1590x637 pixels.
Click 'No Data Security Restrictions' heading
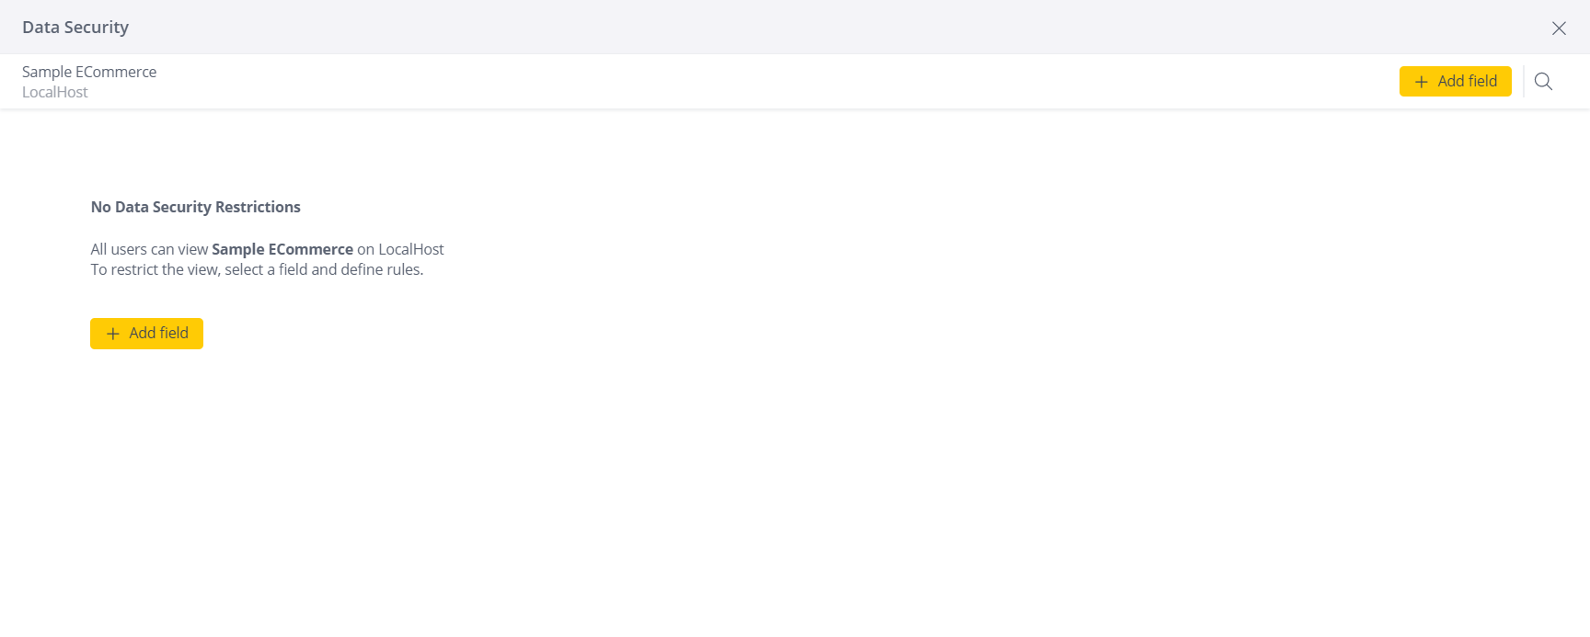(x=196, y=207)
